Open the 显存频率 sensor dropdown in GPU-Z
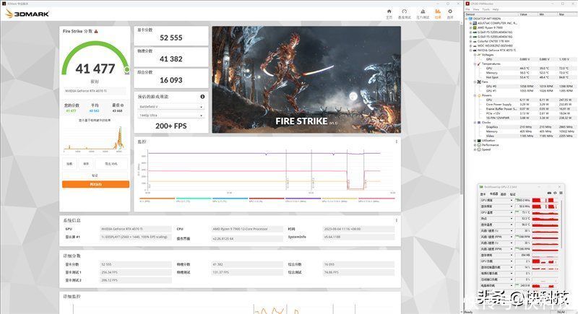This screenshot has width=578, height=314. coord(512,206)
